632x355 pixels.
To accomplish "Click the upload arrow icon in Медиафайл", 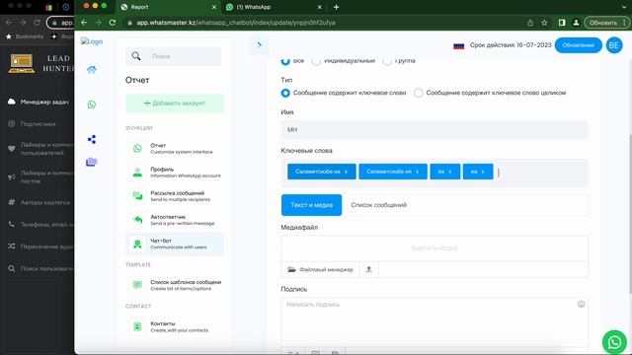I will click(x=368, y=269).
